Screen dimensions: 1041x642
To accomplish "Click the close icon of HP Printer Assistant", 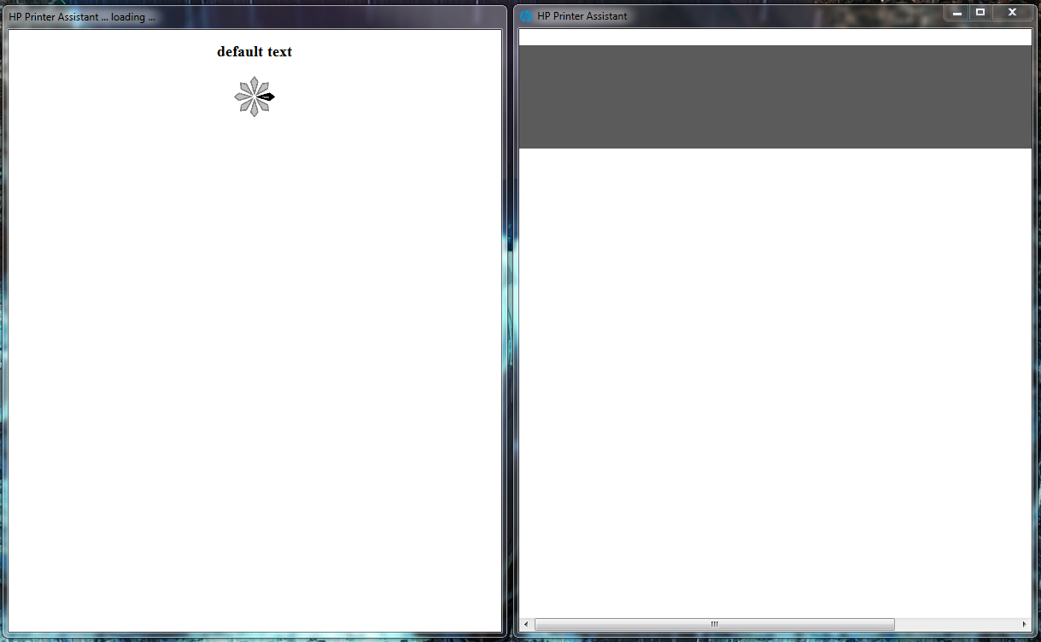I will pos(1011,12).
